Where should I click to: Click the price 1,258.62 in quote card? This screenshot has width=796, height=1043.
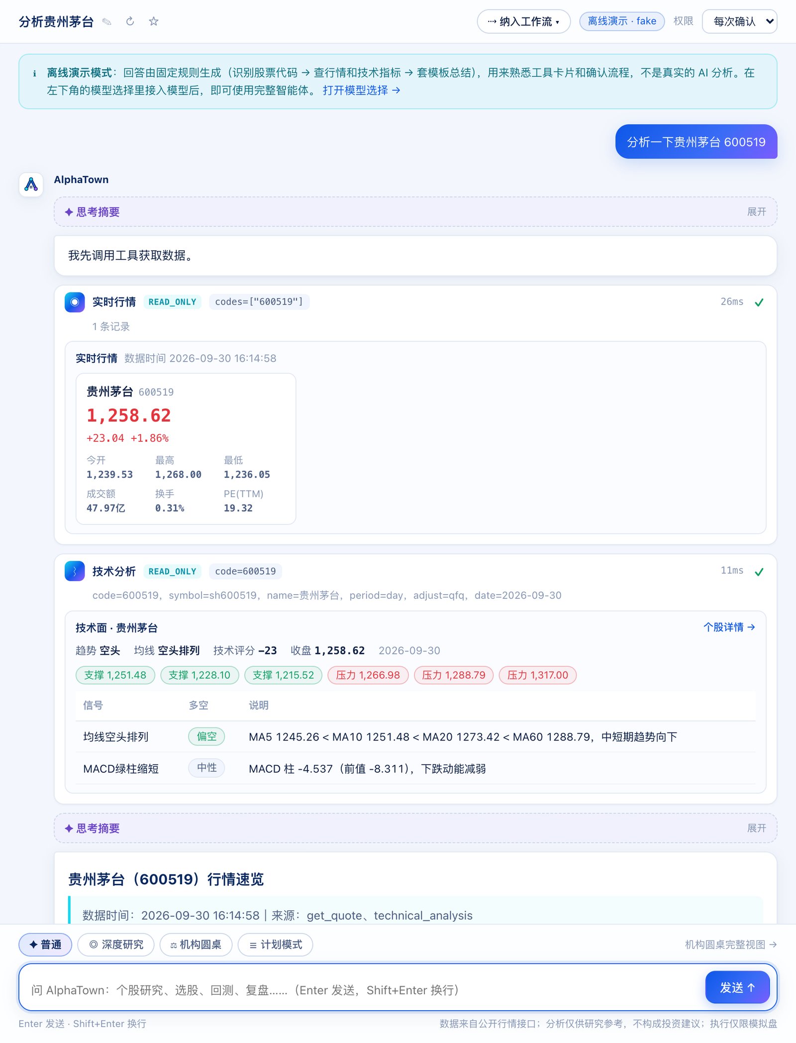point(129,416)
